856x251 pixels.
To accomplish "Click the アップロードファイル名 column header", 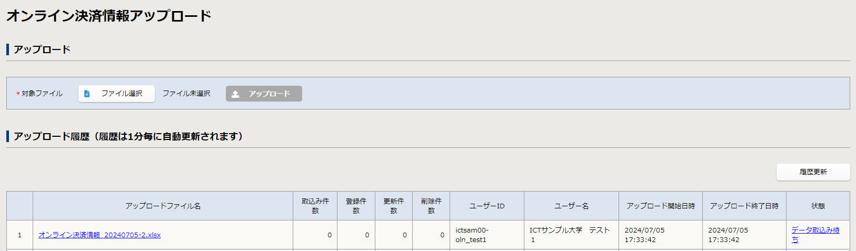I will (163, 206).
